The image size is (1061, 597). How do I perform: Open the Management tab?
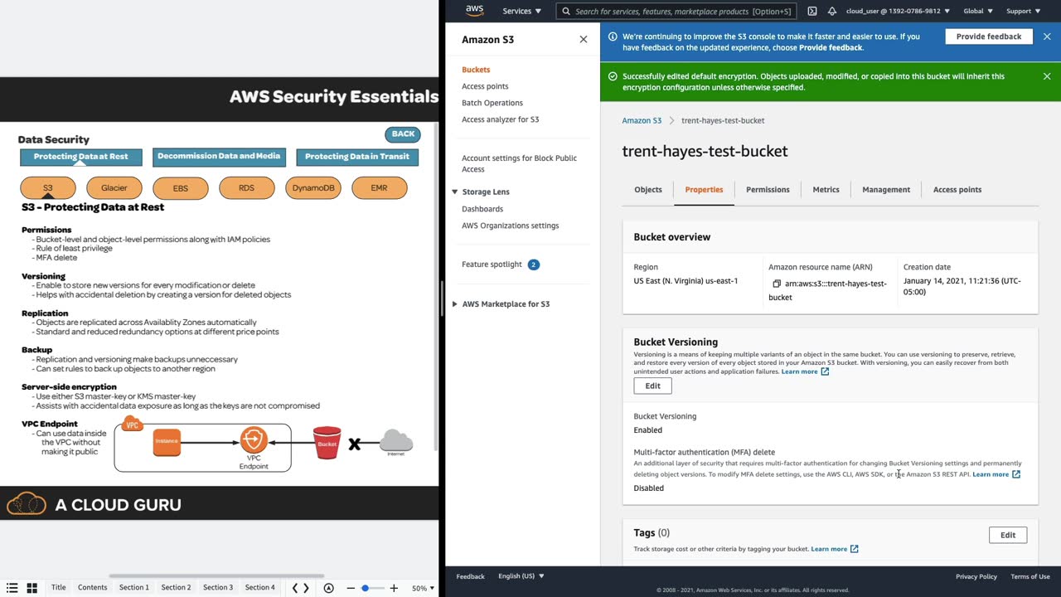885,190
